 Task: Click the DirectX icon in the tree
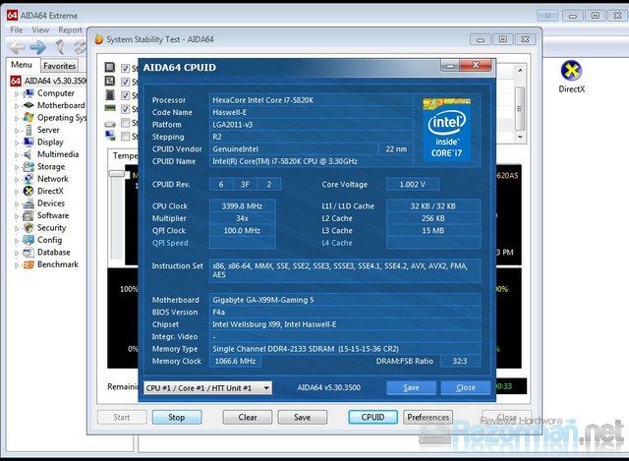coord(29,191)
